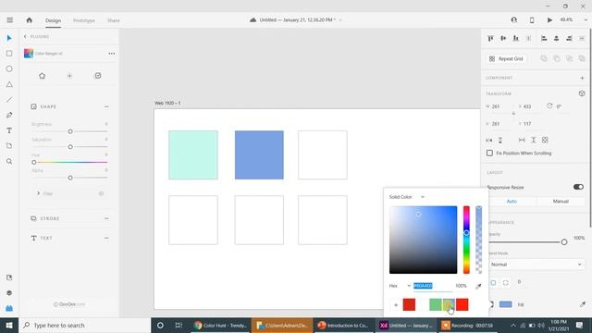Pick the Polygon tool
Image resolution: width=592 pixels, height=333 pixels.
tap(9, 84)
